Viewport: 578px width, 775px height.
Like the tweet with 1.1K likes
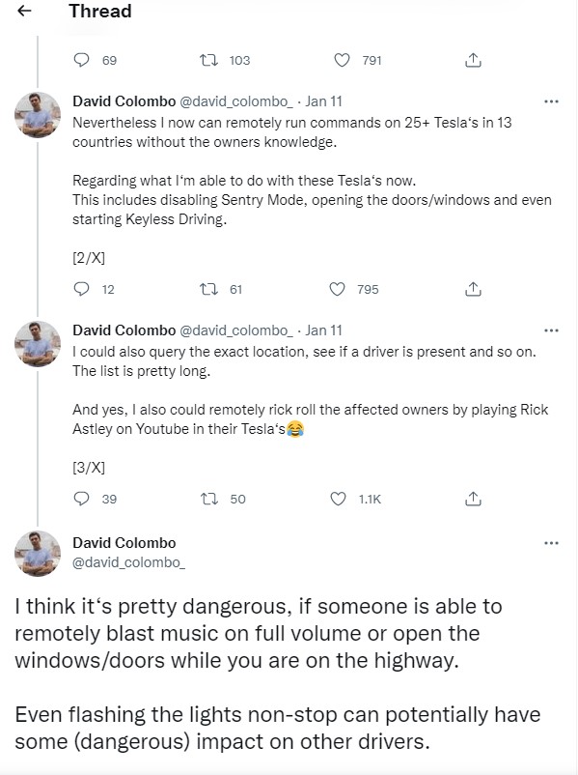point(339,499)
